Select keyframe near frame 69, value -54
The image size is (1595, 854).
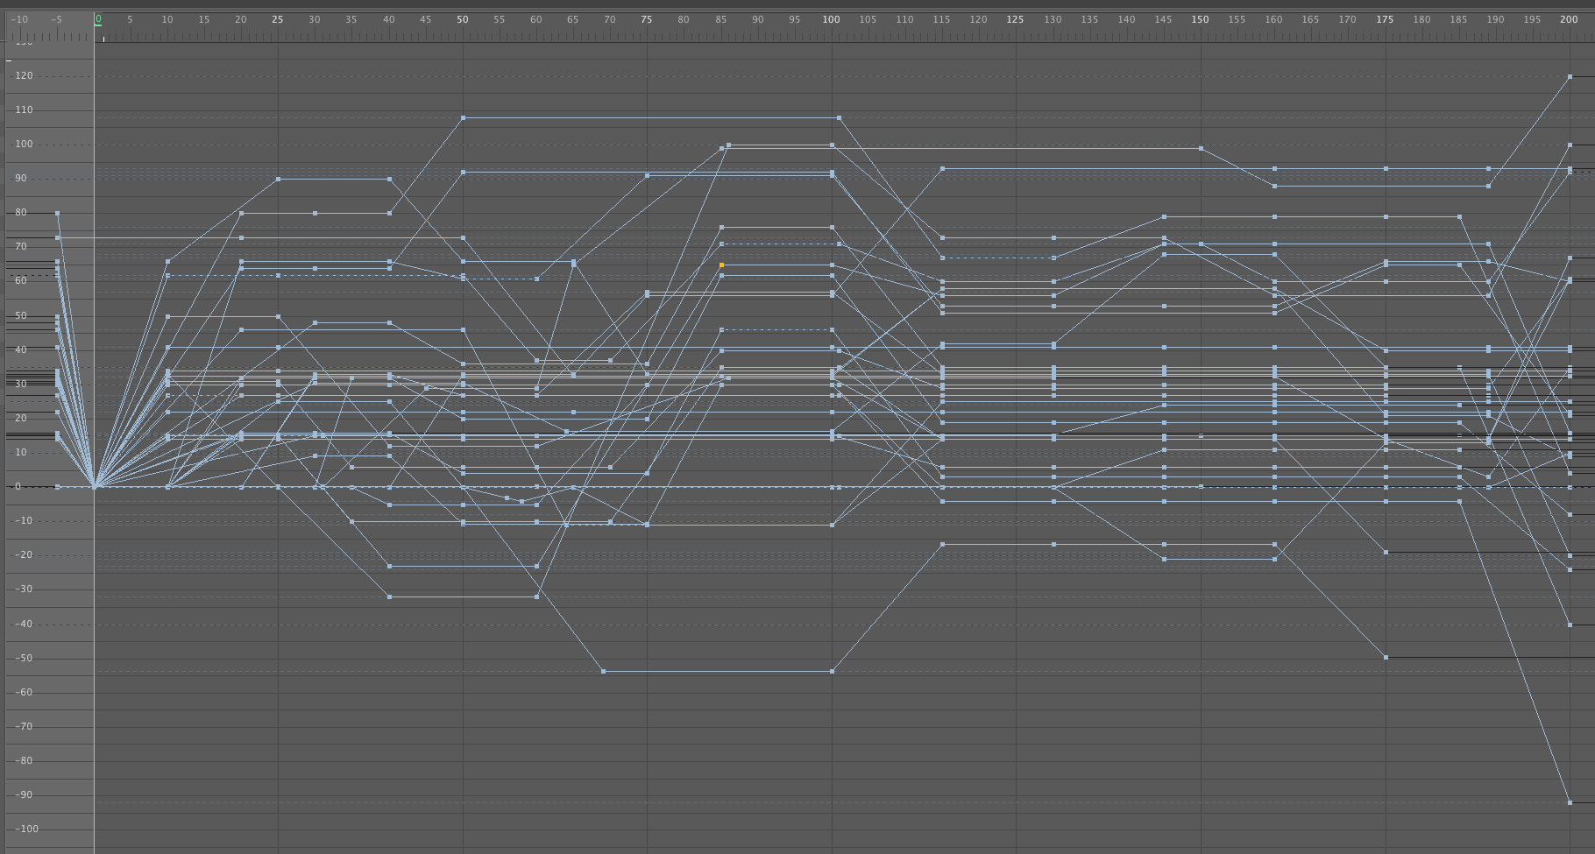pyautogui.click(x=604, y=672)
